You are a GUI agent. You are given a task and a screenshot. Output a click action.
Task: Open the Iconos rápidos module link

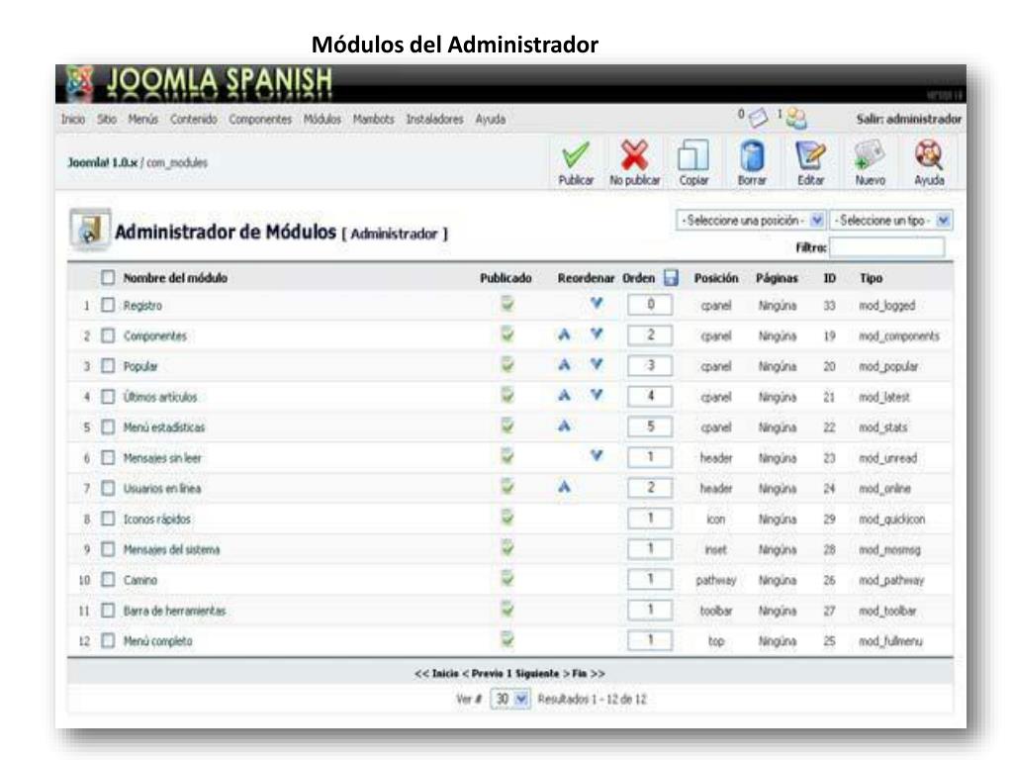157,519
